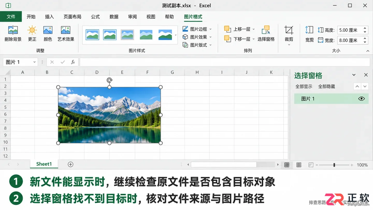Open the 选择窗格 pane options chevron
The image size is (373, 210).
[x=354, y=75]
